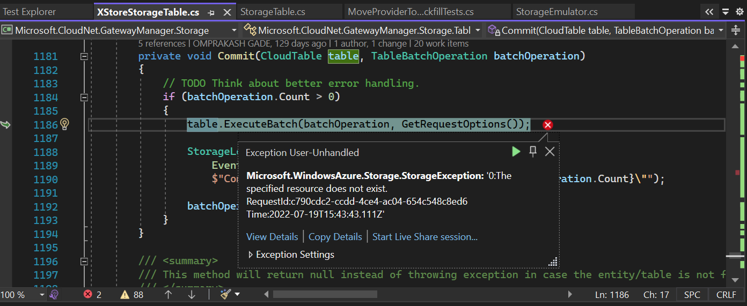Click the Ch: 17 column indicator

656,295
